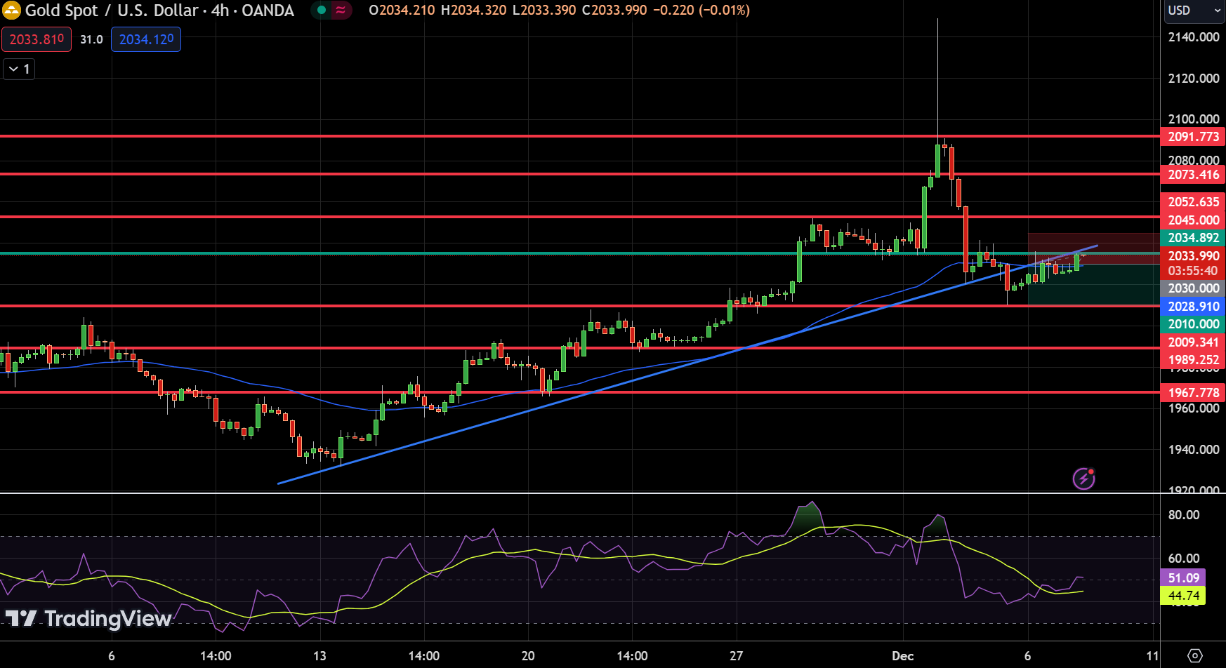Click the change value −0.220 (−0.01%)
This screenshot has height=668, width=1226.
[701, 11]
